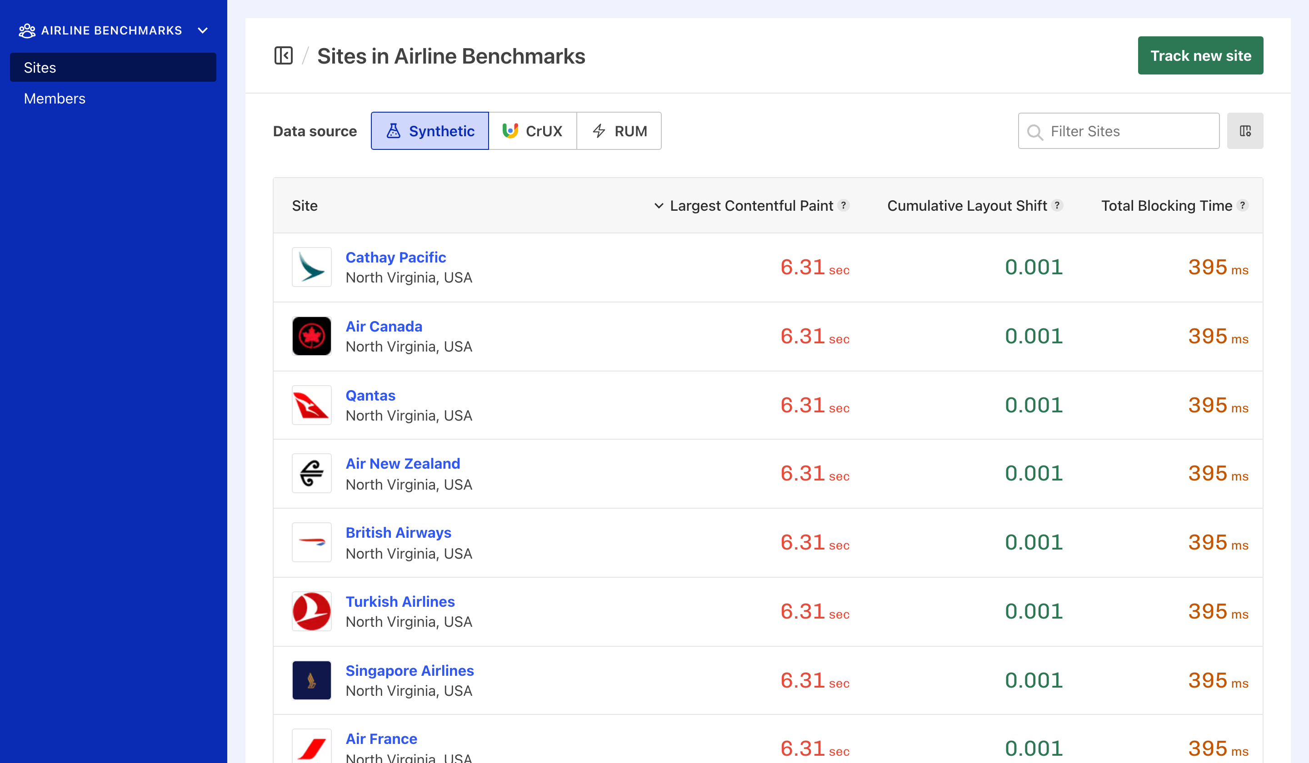Expand the AIRLINE BENCHMARKS workspace dropdown

203,30
